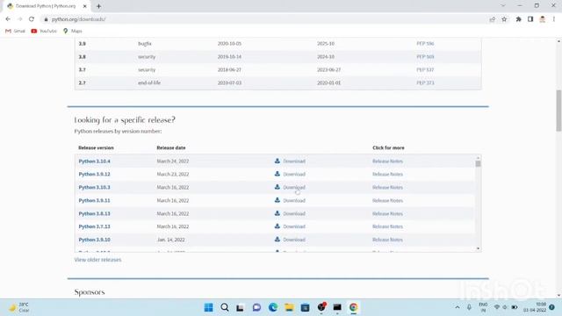This screenshot has height=316, width=562.
Task: Open PEP 373 link for version 2.7
Action: (425, 83)
